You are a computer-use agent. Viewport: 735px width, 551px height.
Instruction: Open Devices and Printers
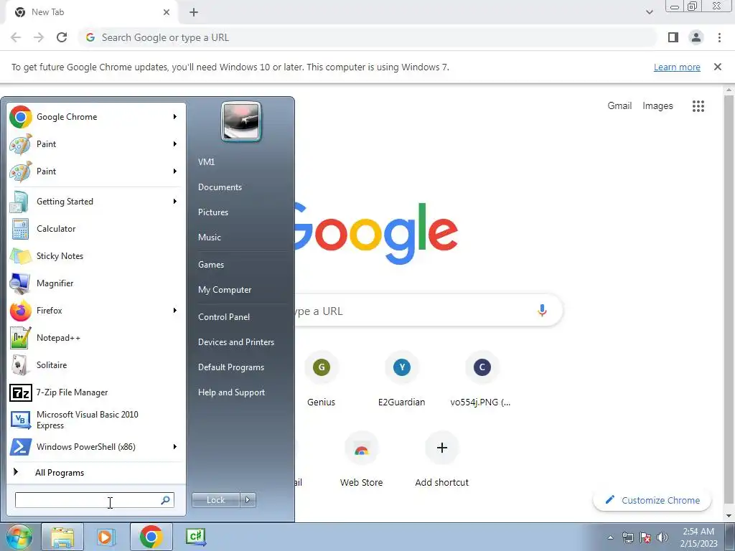click(x=235, y=342)
